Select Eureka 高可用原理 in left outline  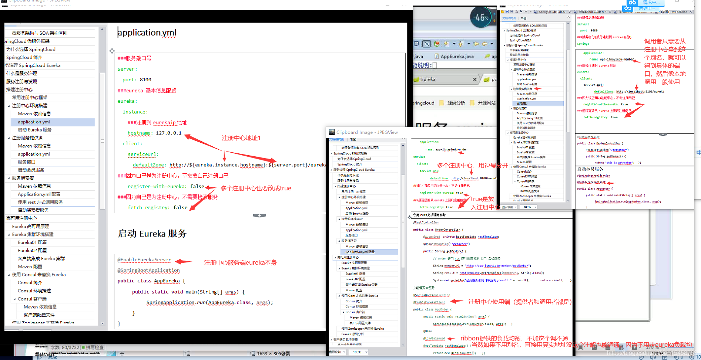30,226
